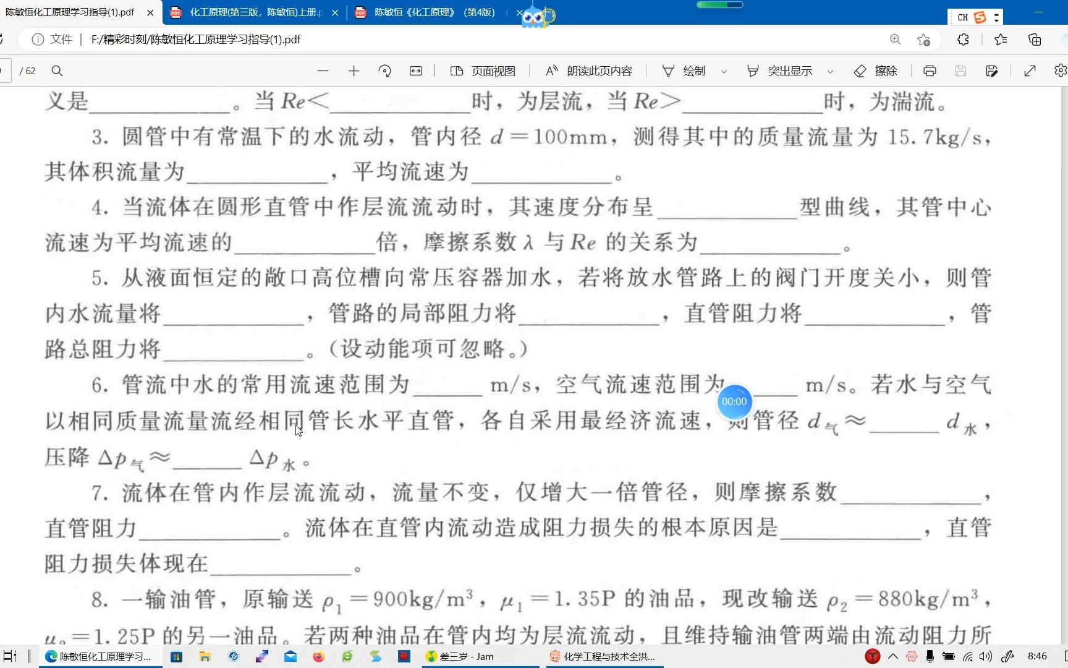1068x668 pixels.
Task: Open the search box in the PDF toolbar
Action: pyautogui.click(x=57, y=71)
